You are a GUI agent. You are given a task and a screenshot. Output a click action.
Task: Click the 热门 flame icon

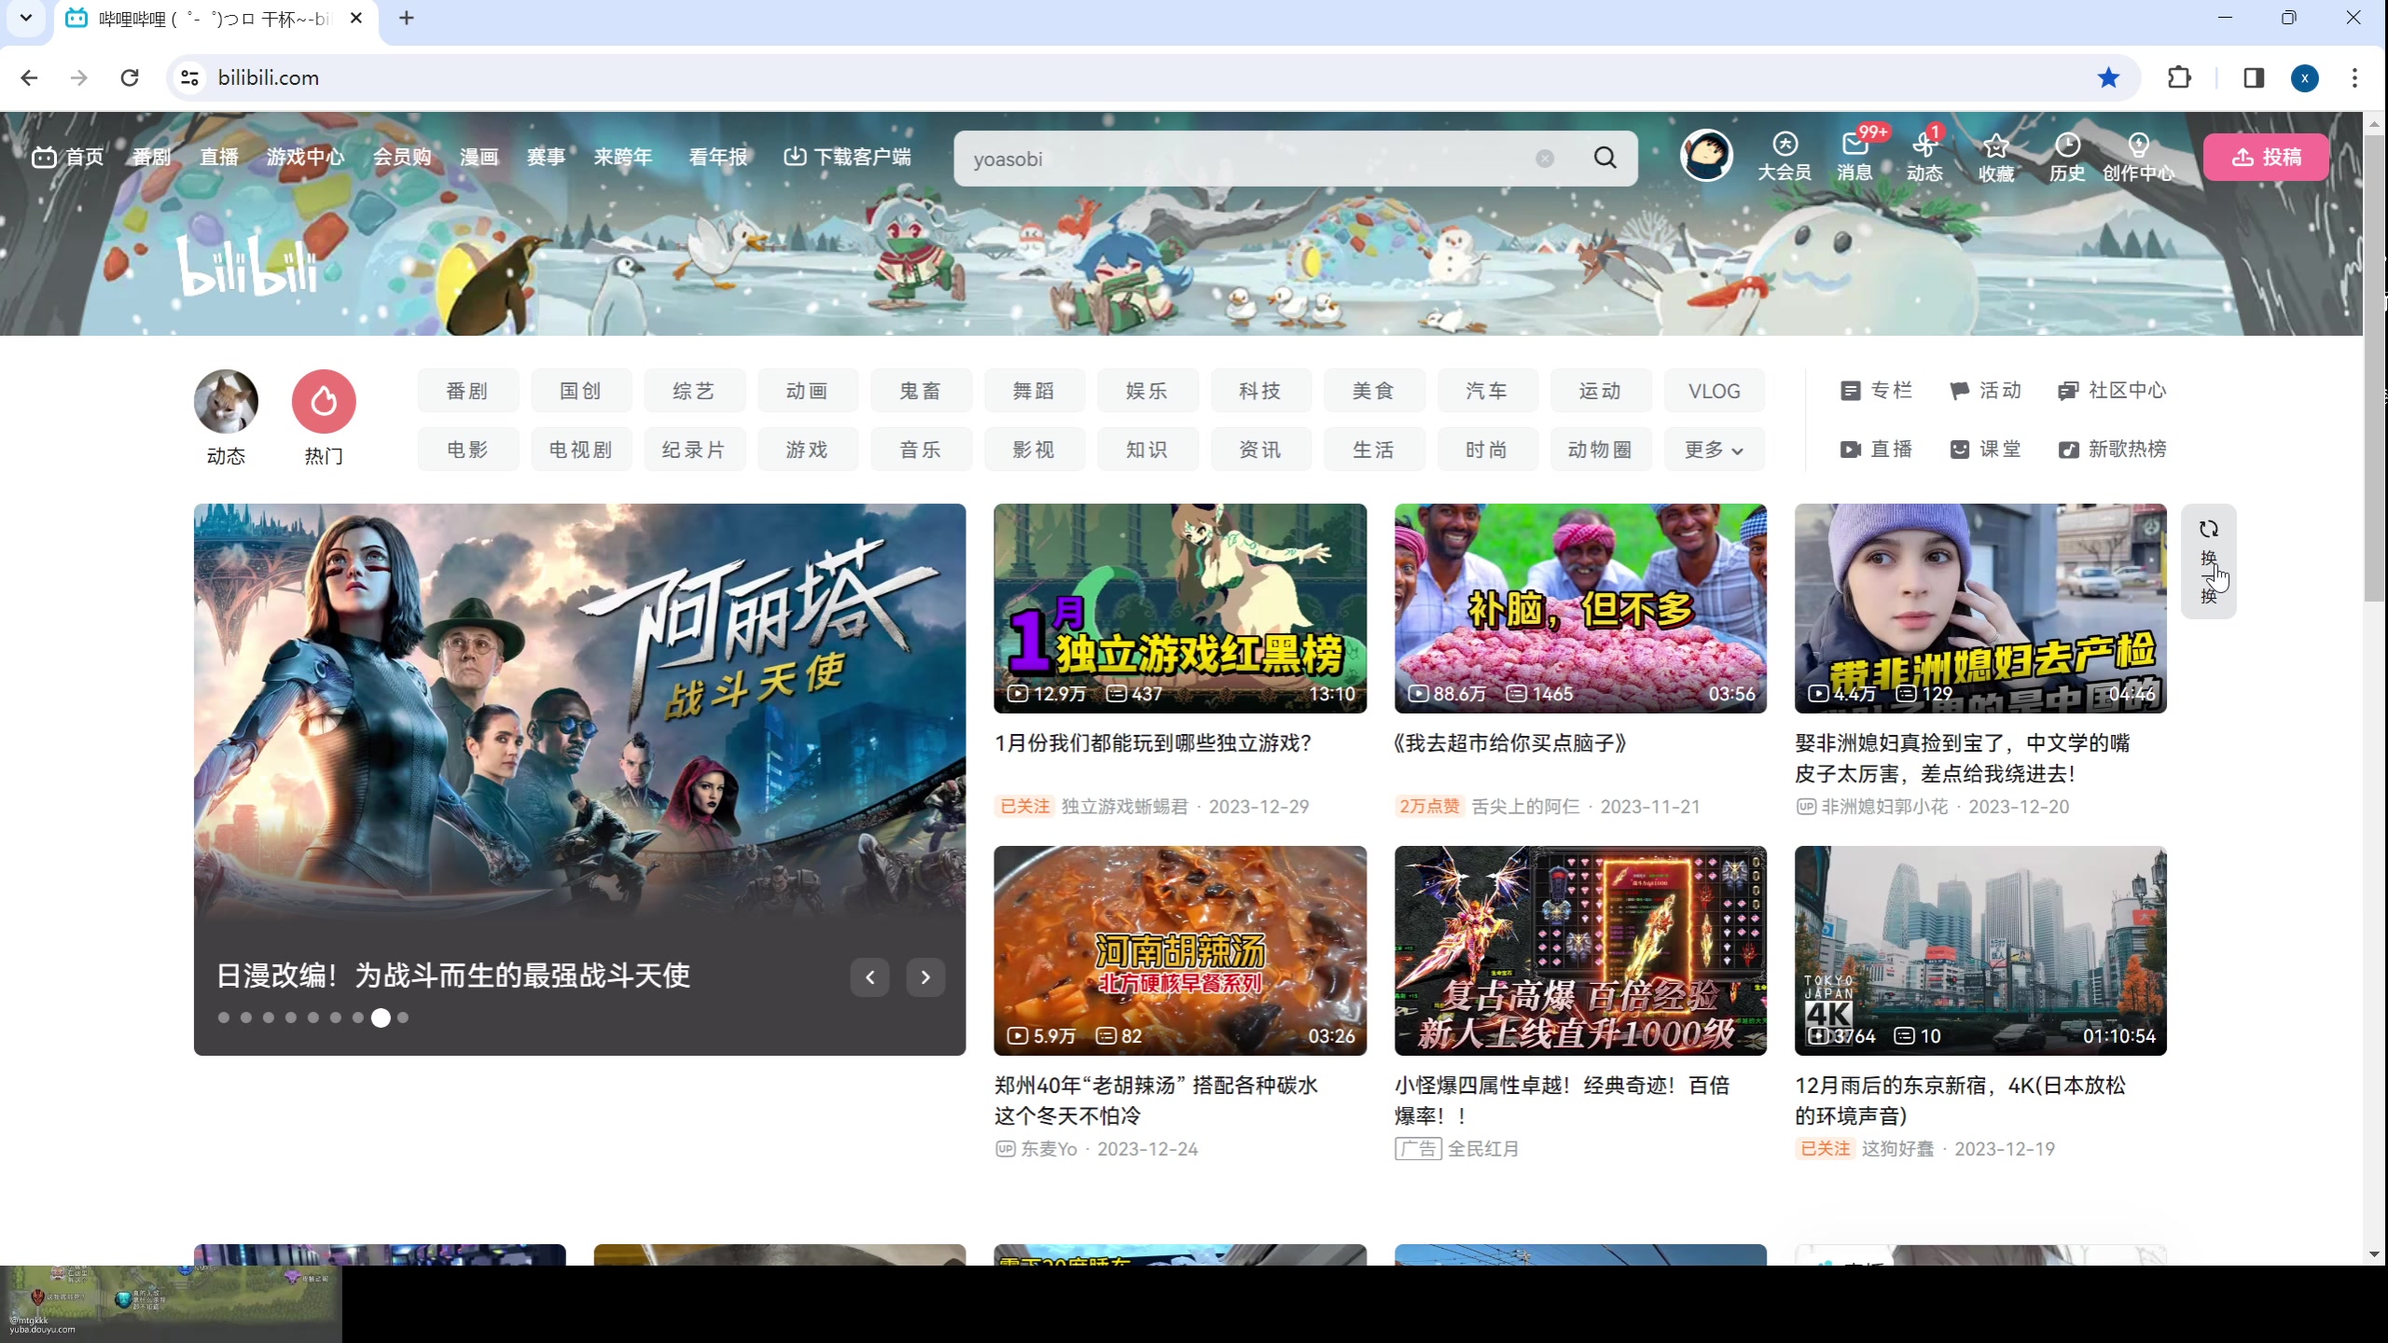click(324, 402)
